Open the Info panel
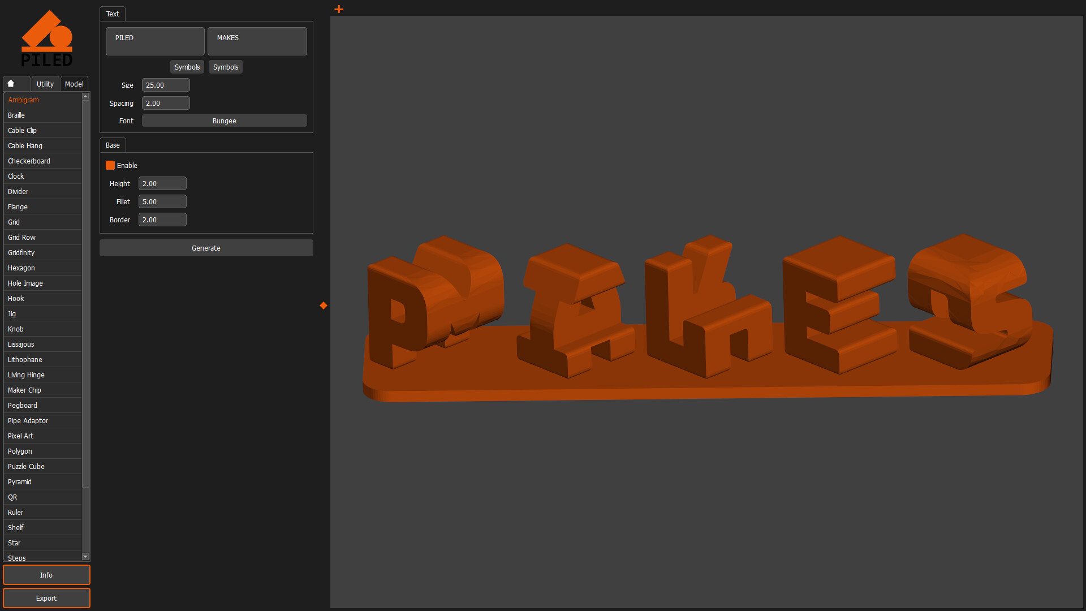 tap(46, 575)
